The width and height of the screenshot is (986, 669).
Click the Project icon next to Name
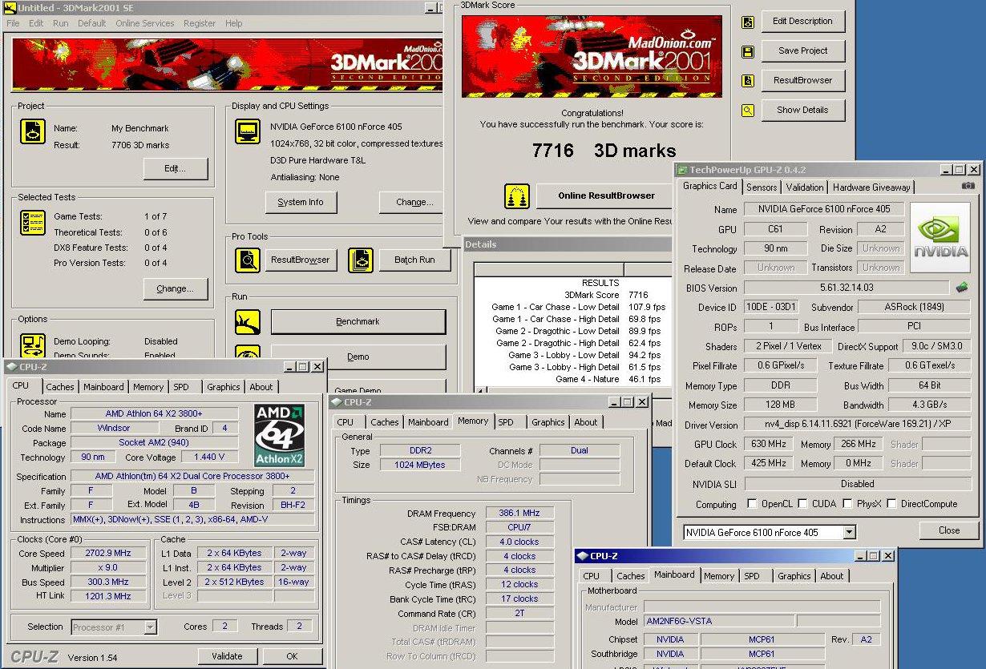(x=32, y=132)
